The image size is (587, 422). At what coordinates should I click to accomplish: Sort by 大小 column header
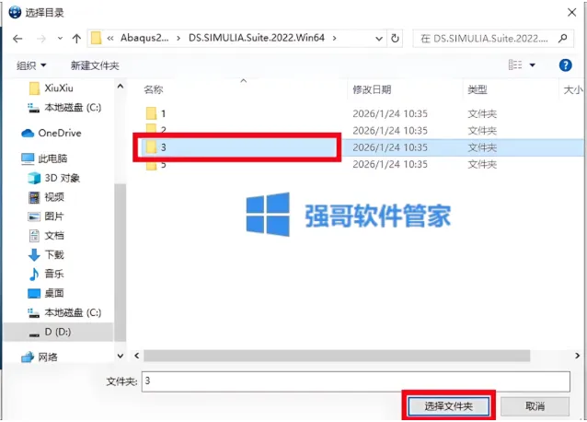[x=573, y=90]
